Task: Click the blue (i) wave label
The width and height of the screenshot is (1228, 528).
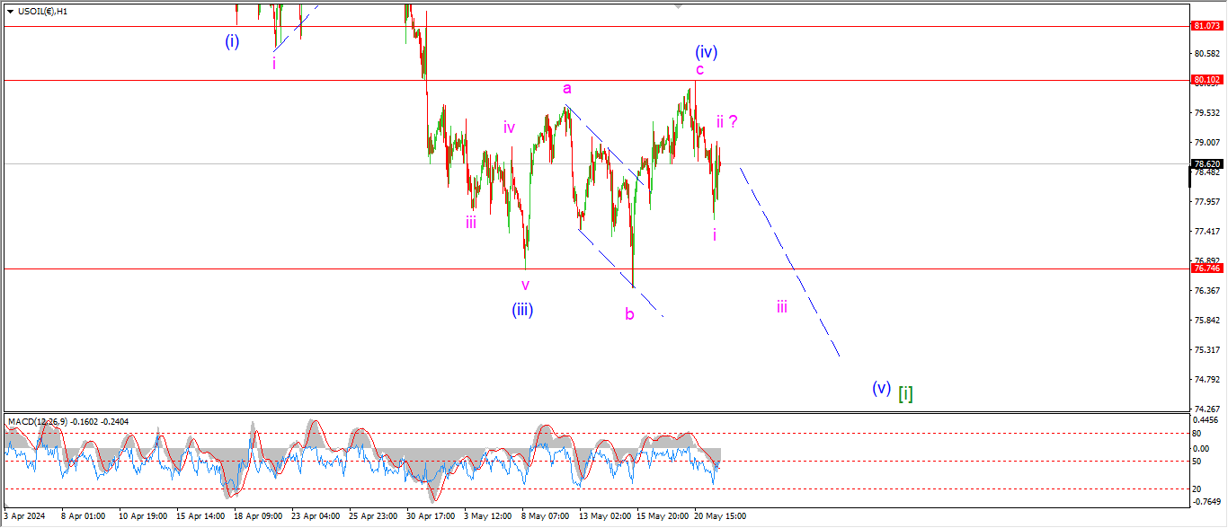Action: 232,40
